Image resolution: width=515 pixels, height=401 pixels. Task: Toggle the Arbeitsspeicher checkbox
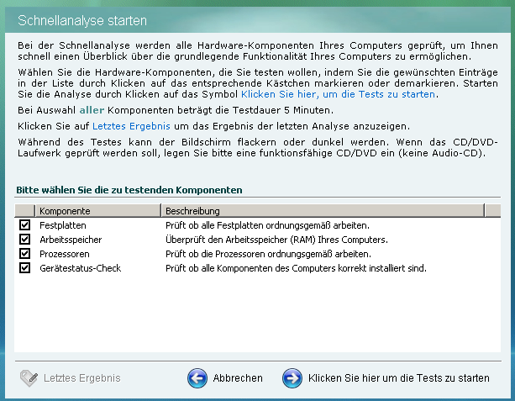click(24, 240)
